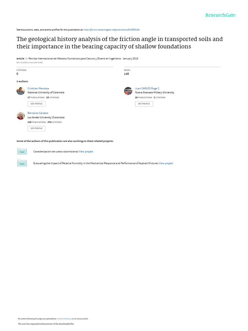Image resolution: width=248 pixels, height=331 pixels.
Task: Click Cristhian Mendoza uploader link in footer
Action: click(64, 319)
